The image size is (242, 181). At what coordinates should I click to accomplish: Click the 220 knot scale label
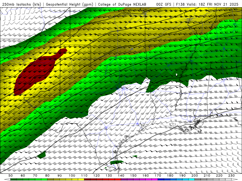click(x=219, y=176)
